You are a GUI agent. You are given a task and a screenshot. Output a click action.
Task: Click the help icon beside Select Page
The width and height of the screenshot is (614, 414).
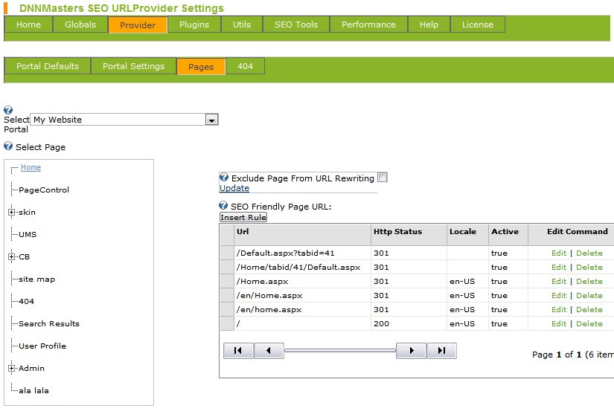(x=8, y=146)
